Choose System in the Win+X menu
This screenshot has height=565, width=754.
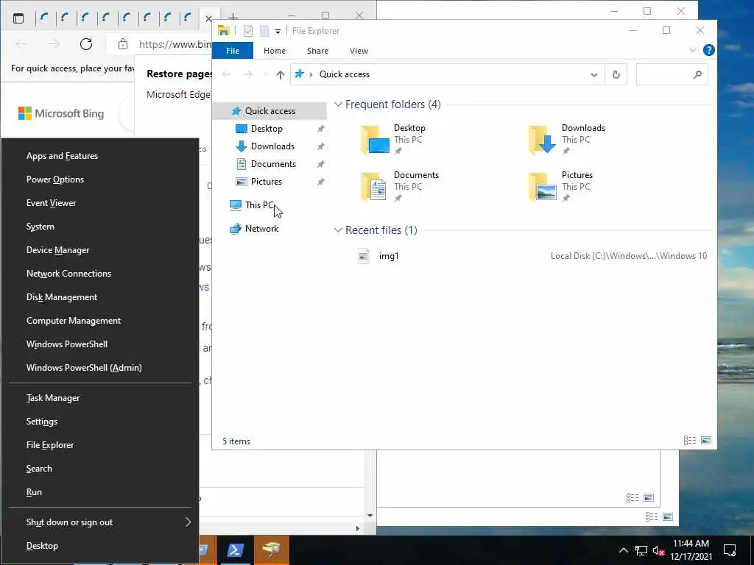click(x=40, y=227)
